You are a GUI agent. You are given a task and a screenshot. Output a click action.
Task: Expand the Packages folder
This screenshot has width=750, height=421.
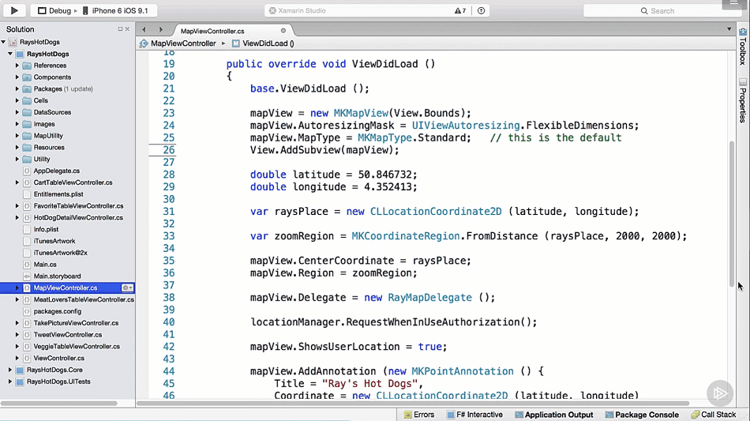(17, 89)
